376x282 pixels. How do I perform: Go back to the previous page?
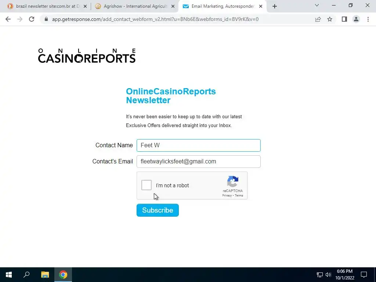(8, 19)
